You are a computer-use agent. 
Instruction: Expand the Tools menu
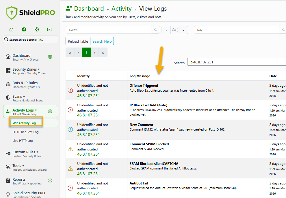(23, 166)
